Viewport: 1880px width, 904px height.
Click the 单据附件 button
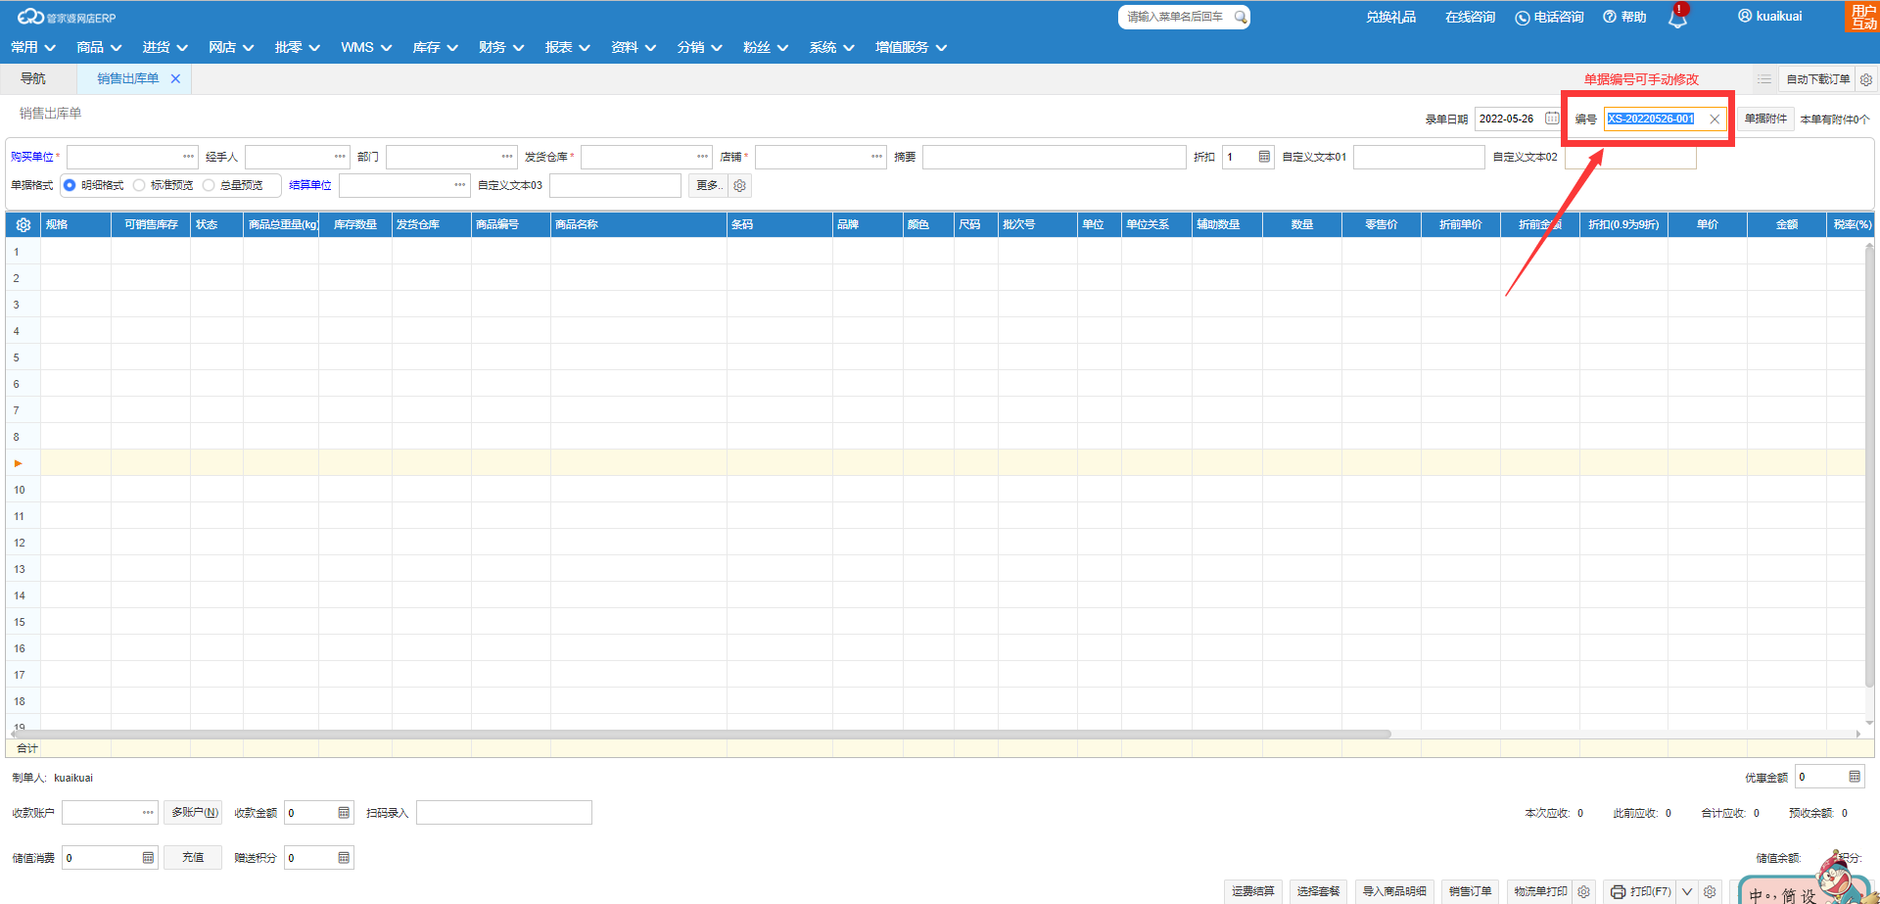click(x=1765, y=119)
